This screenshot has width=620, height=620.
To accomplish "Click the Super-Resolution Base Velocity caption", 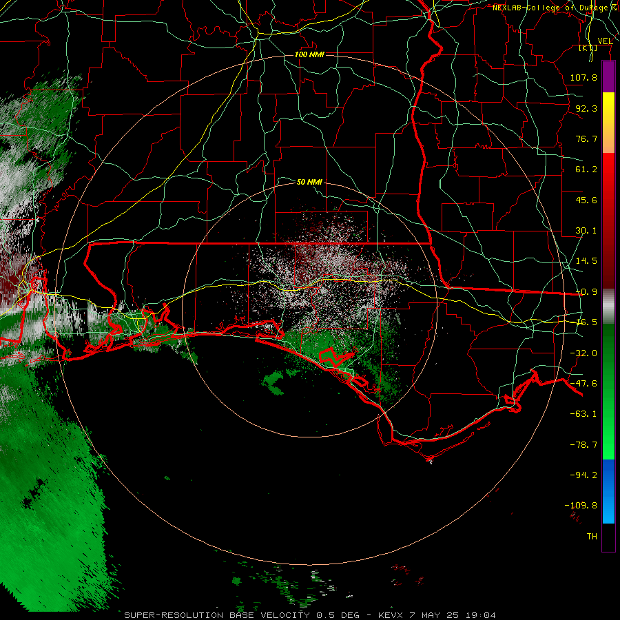I will pyautogui.click(x=309, y=615).
